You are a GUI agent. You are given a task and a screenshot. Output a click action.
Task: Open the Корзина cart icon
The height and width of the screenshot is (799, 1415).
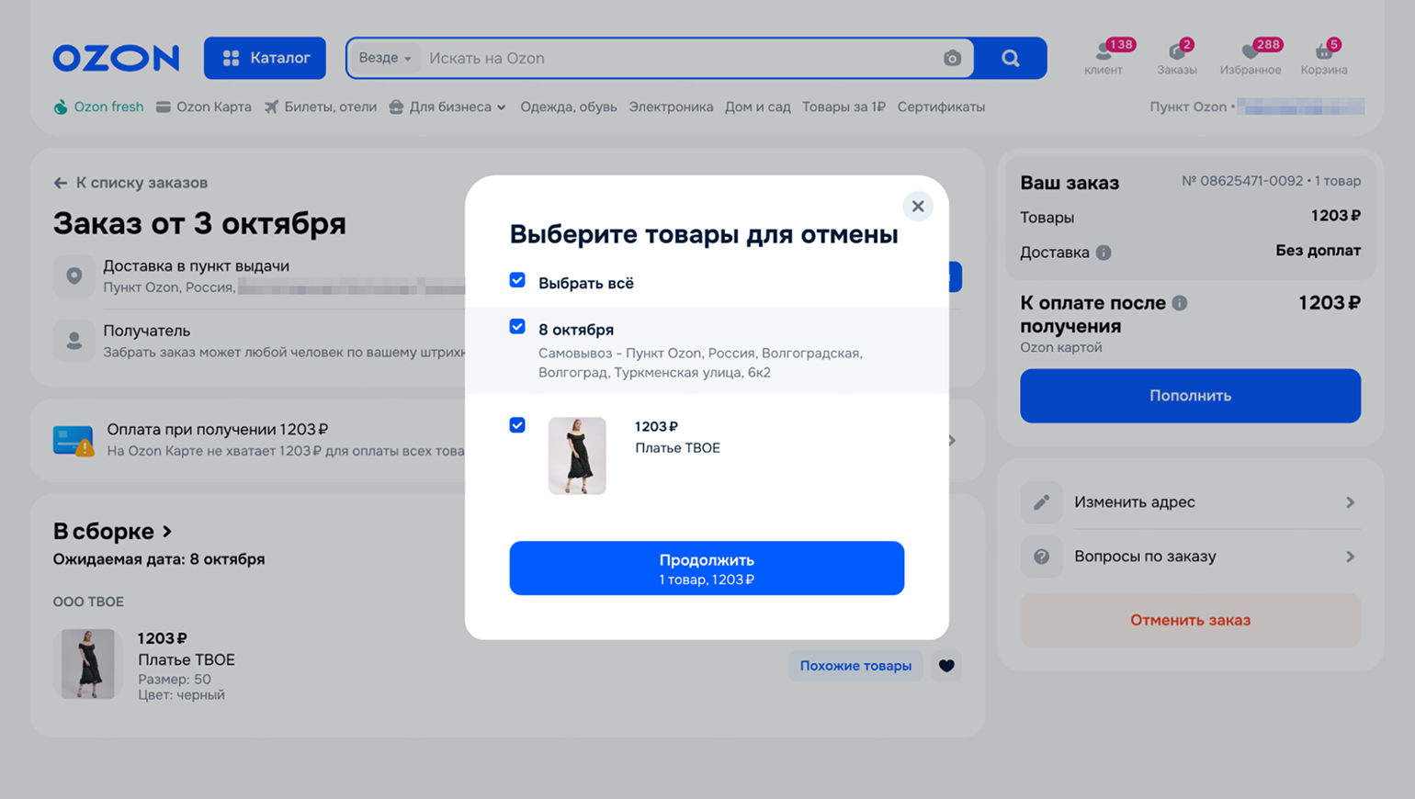point(1324,57)
